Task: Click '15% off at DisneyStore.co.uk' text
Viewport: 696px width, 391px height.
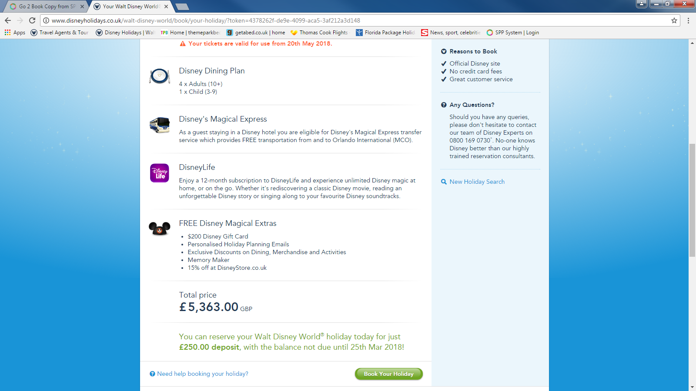Action: 227,268
